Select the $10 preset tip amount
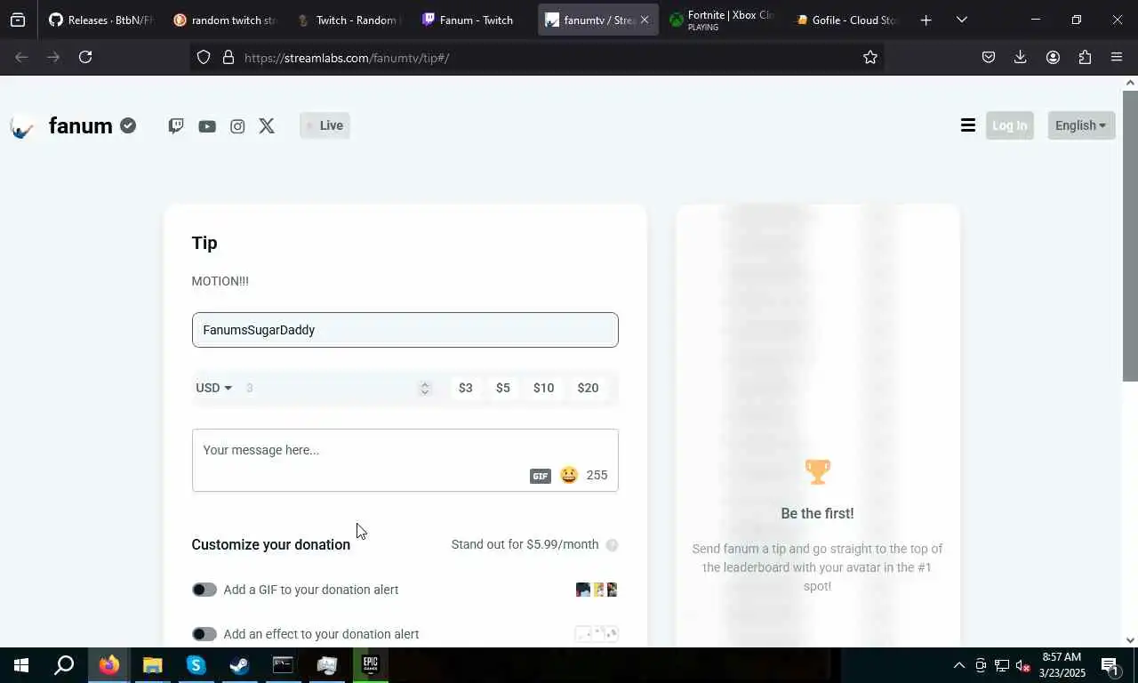The width and height of the screenshot is (1138, 683). click(x=543, y=388)
